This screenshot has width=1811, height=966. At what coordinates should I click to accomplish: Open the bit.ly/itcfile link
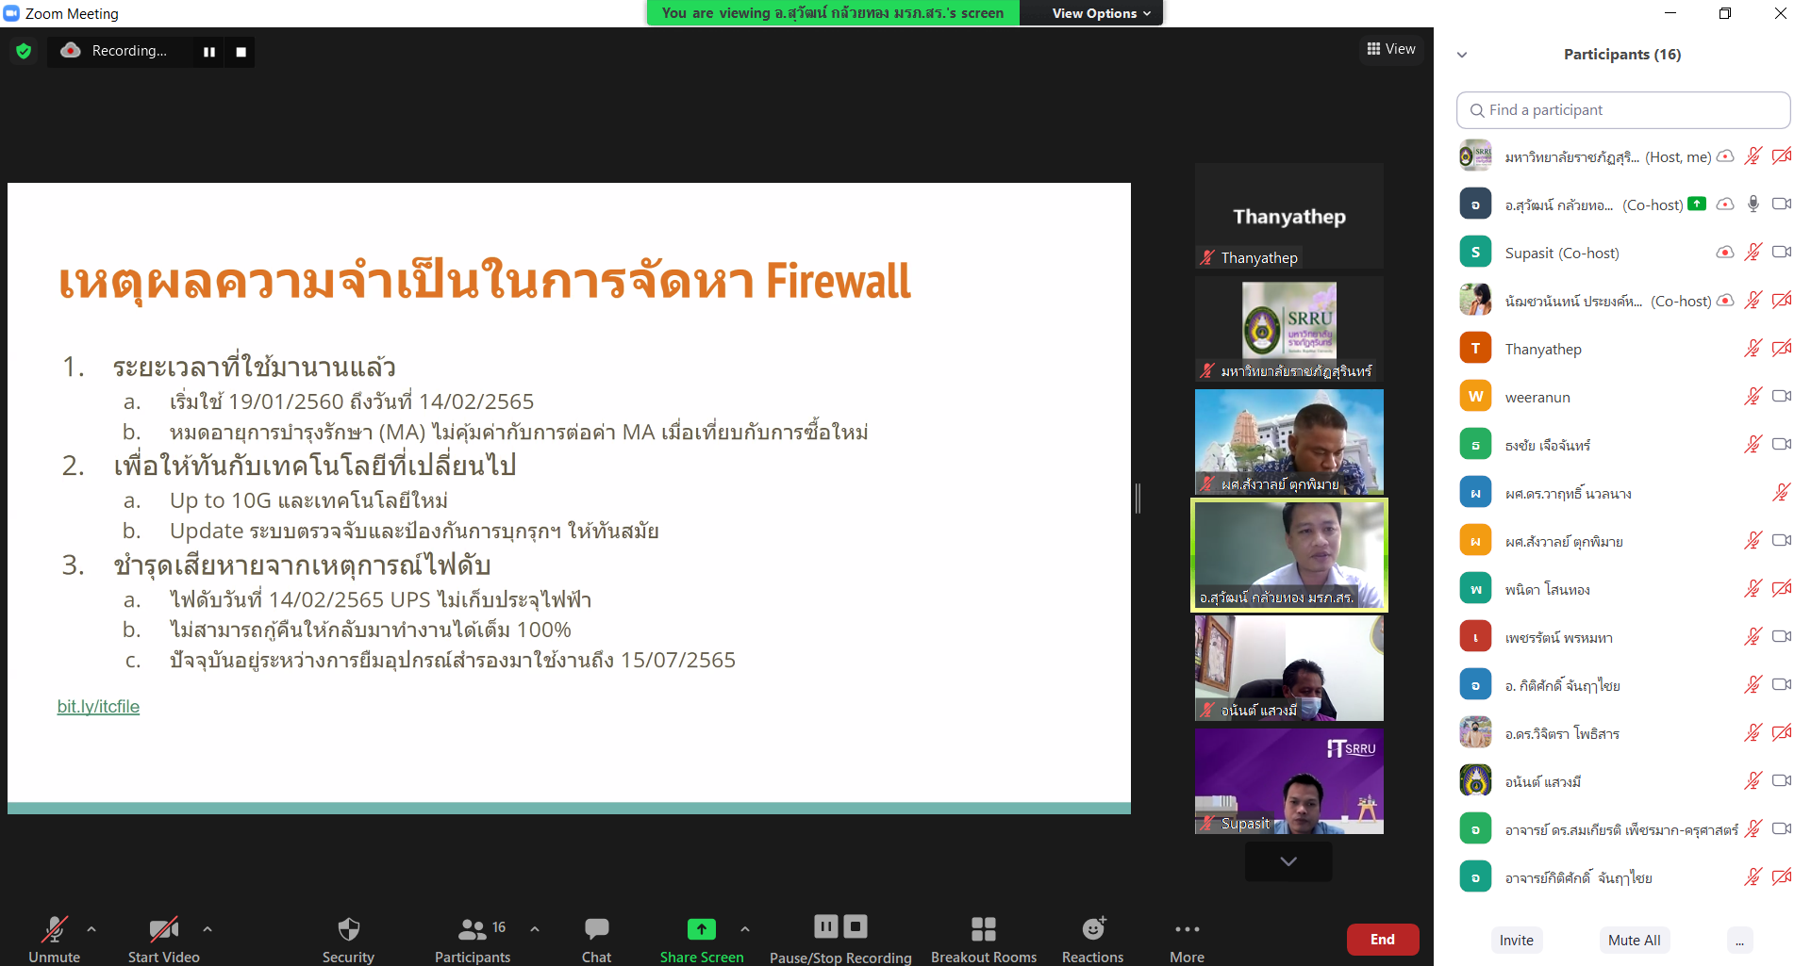[x=98, y=707]
